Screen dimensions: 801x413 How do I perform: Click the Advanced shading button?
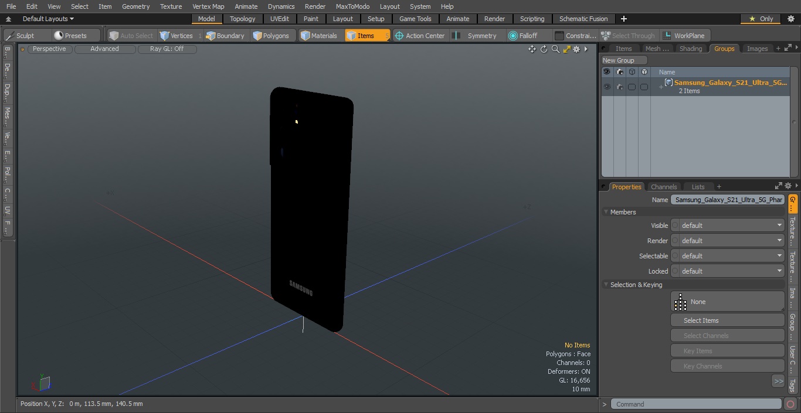(104, 49)
